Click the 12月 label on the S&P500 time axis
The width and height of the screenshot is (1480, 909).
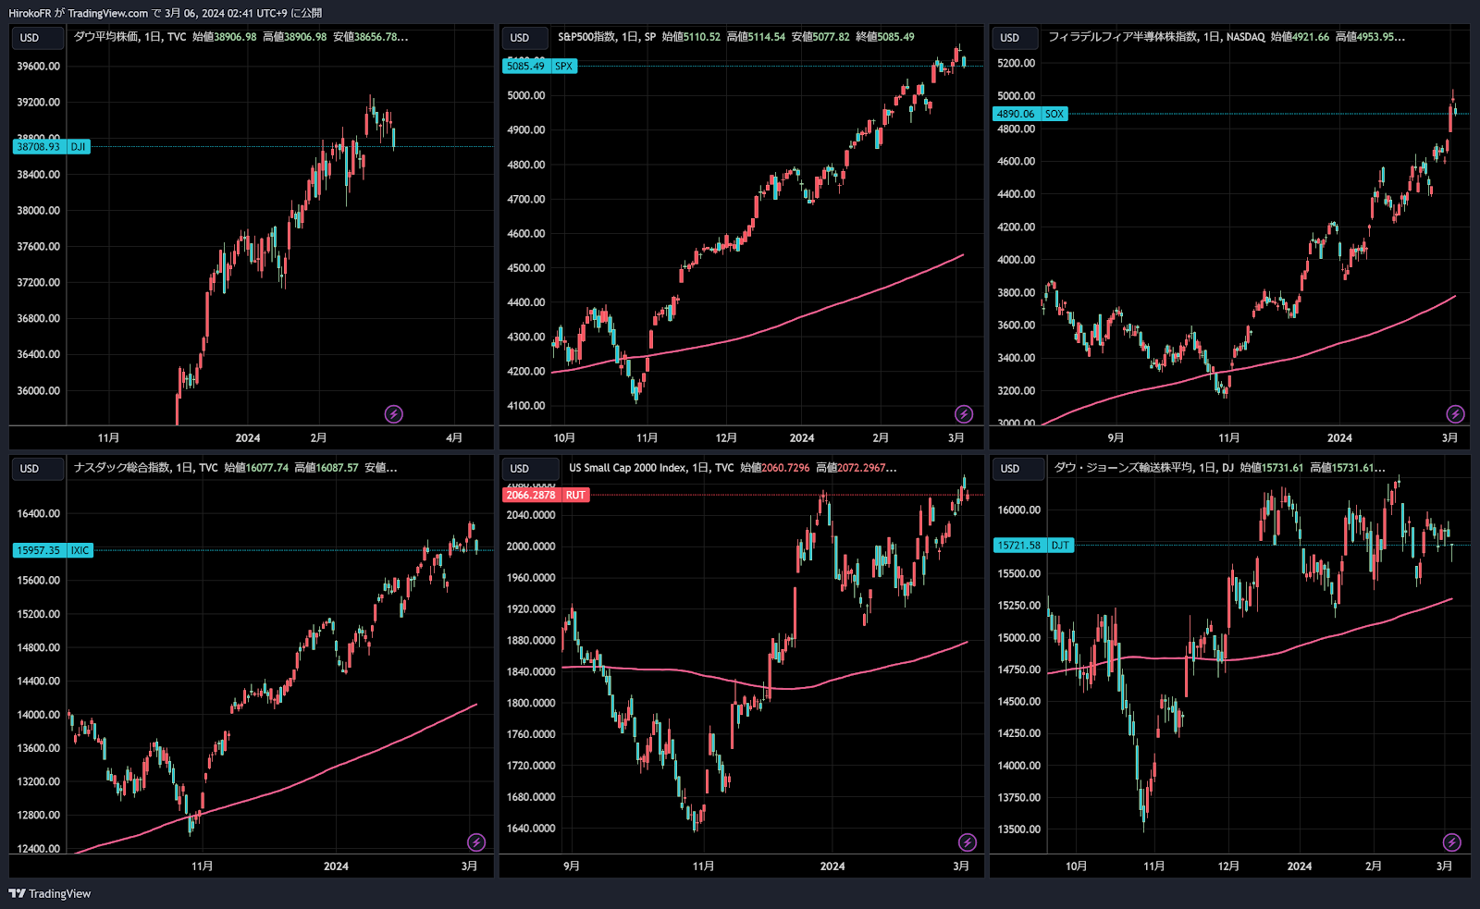click(x=726, y=438)
